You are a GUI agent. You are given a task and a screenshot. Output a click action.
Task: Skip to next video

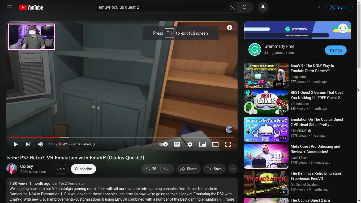point(28,144)
